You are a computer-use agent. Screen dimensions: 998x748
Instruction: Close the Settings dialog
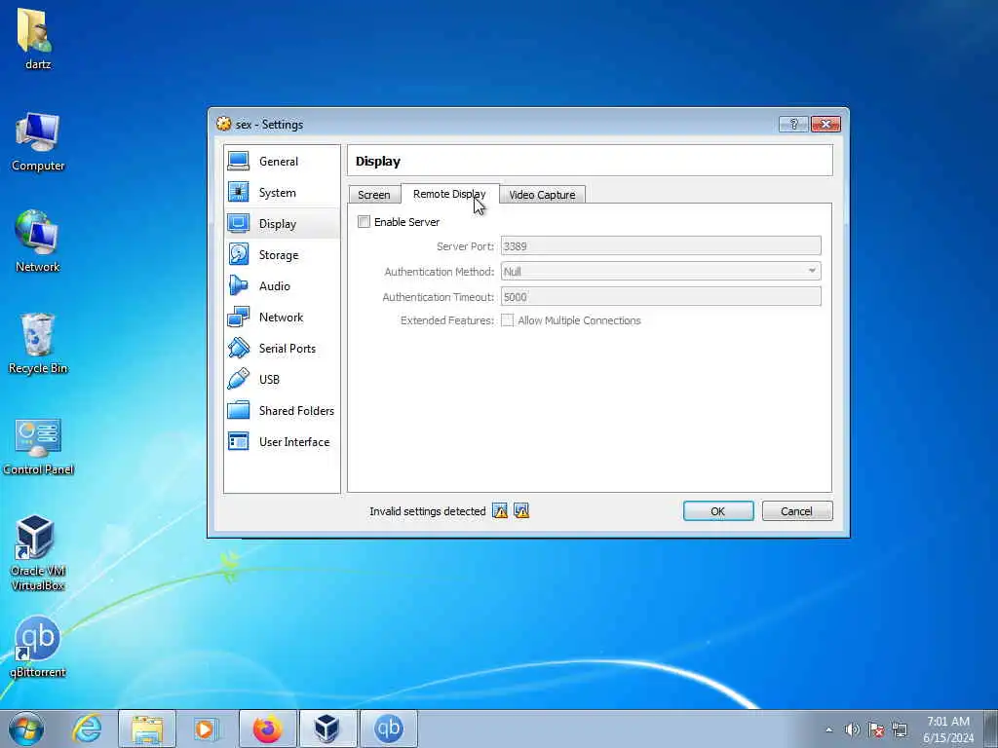click(x=825, y=124)
